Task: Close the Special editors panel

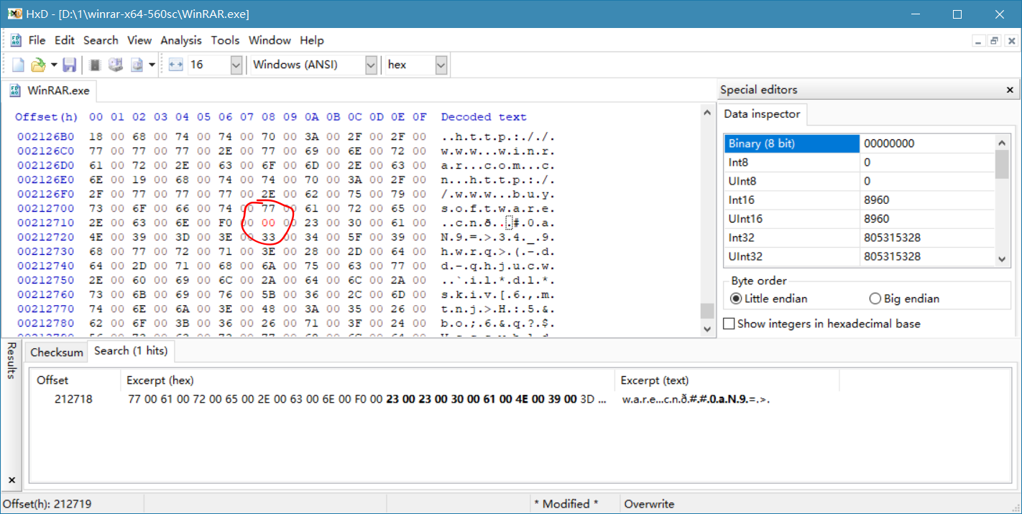Action: point(1010,90)
